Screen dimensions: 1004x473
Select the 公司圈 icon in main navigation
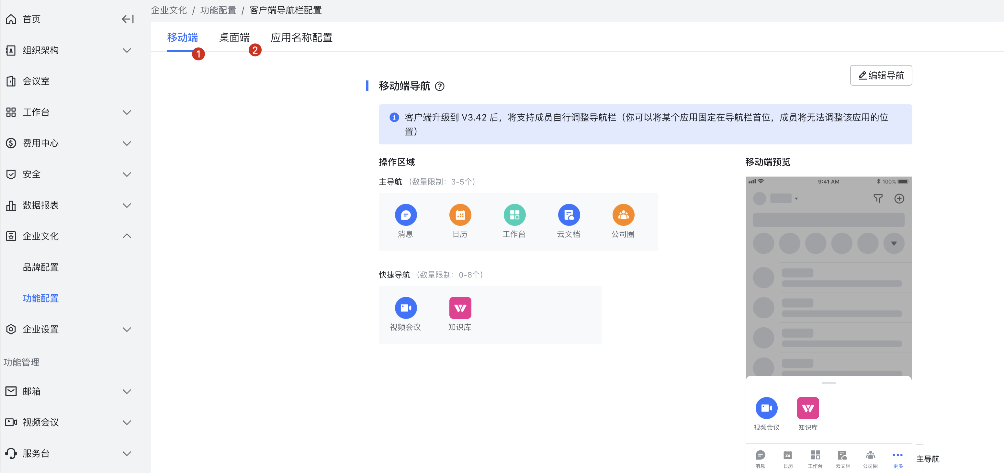[623, 215]
